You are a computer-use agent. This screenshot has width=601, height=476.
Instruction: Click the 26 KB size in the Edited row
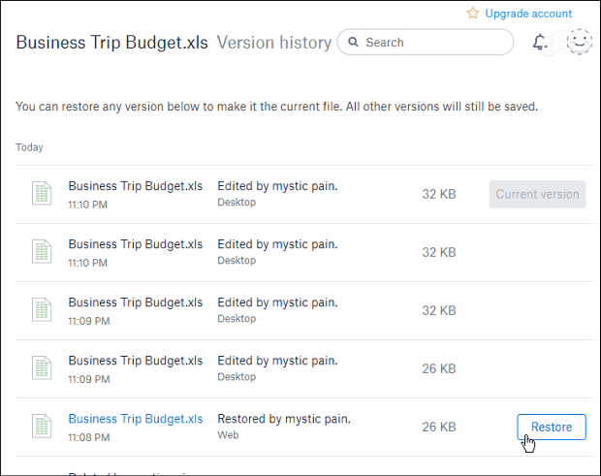[x=439, y=368]
